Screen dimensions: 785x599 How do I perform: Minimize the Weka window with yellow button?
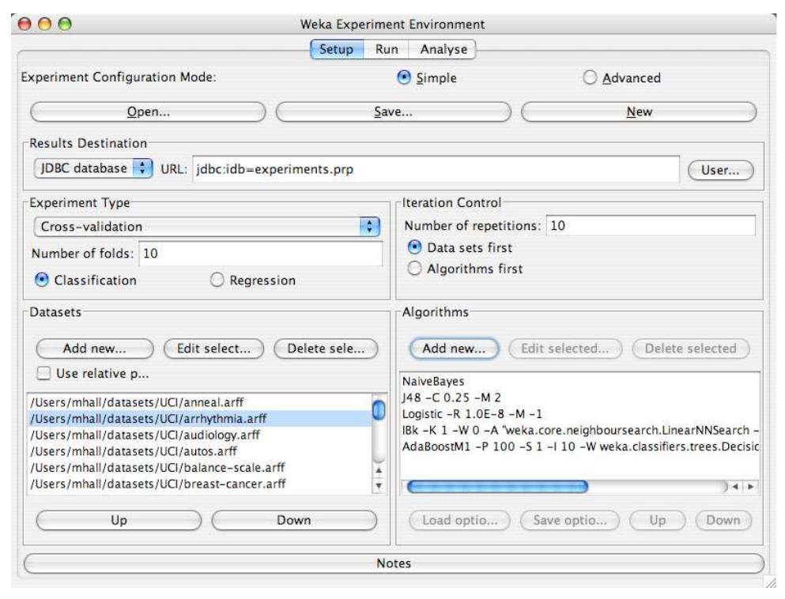[44, 24]
